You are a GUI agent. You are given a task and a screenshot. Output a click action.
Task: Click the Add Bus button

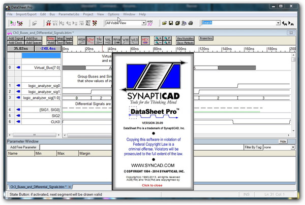(34, 38)
